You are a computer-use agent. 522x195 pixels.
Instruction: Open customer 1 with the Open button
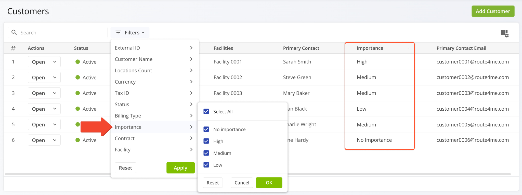click(x=38, y=62)
